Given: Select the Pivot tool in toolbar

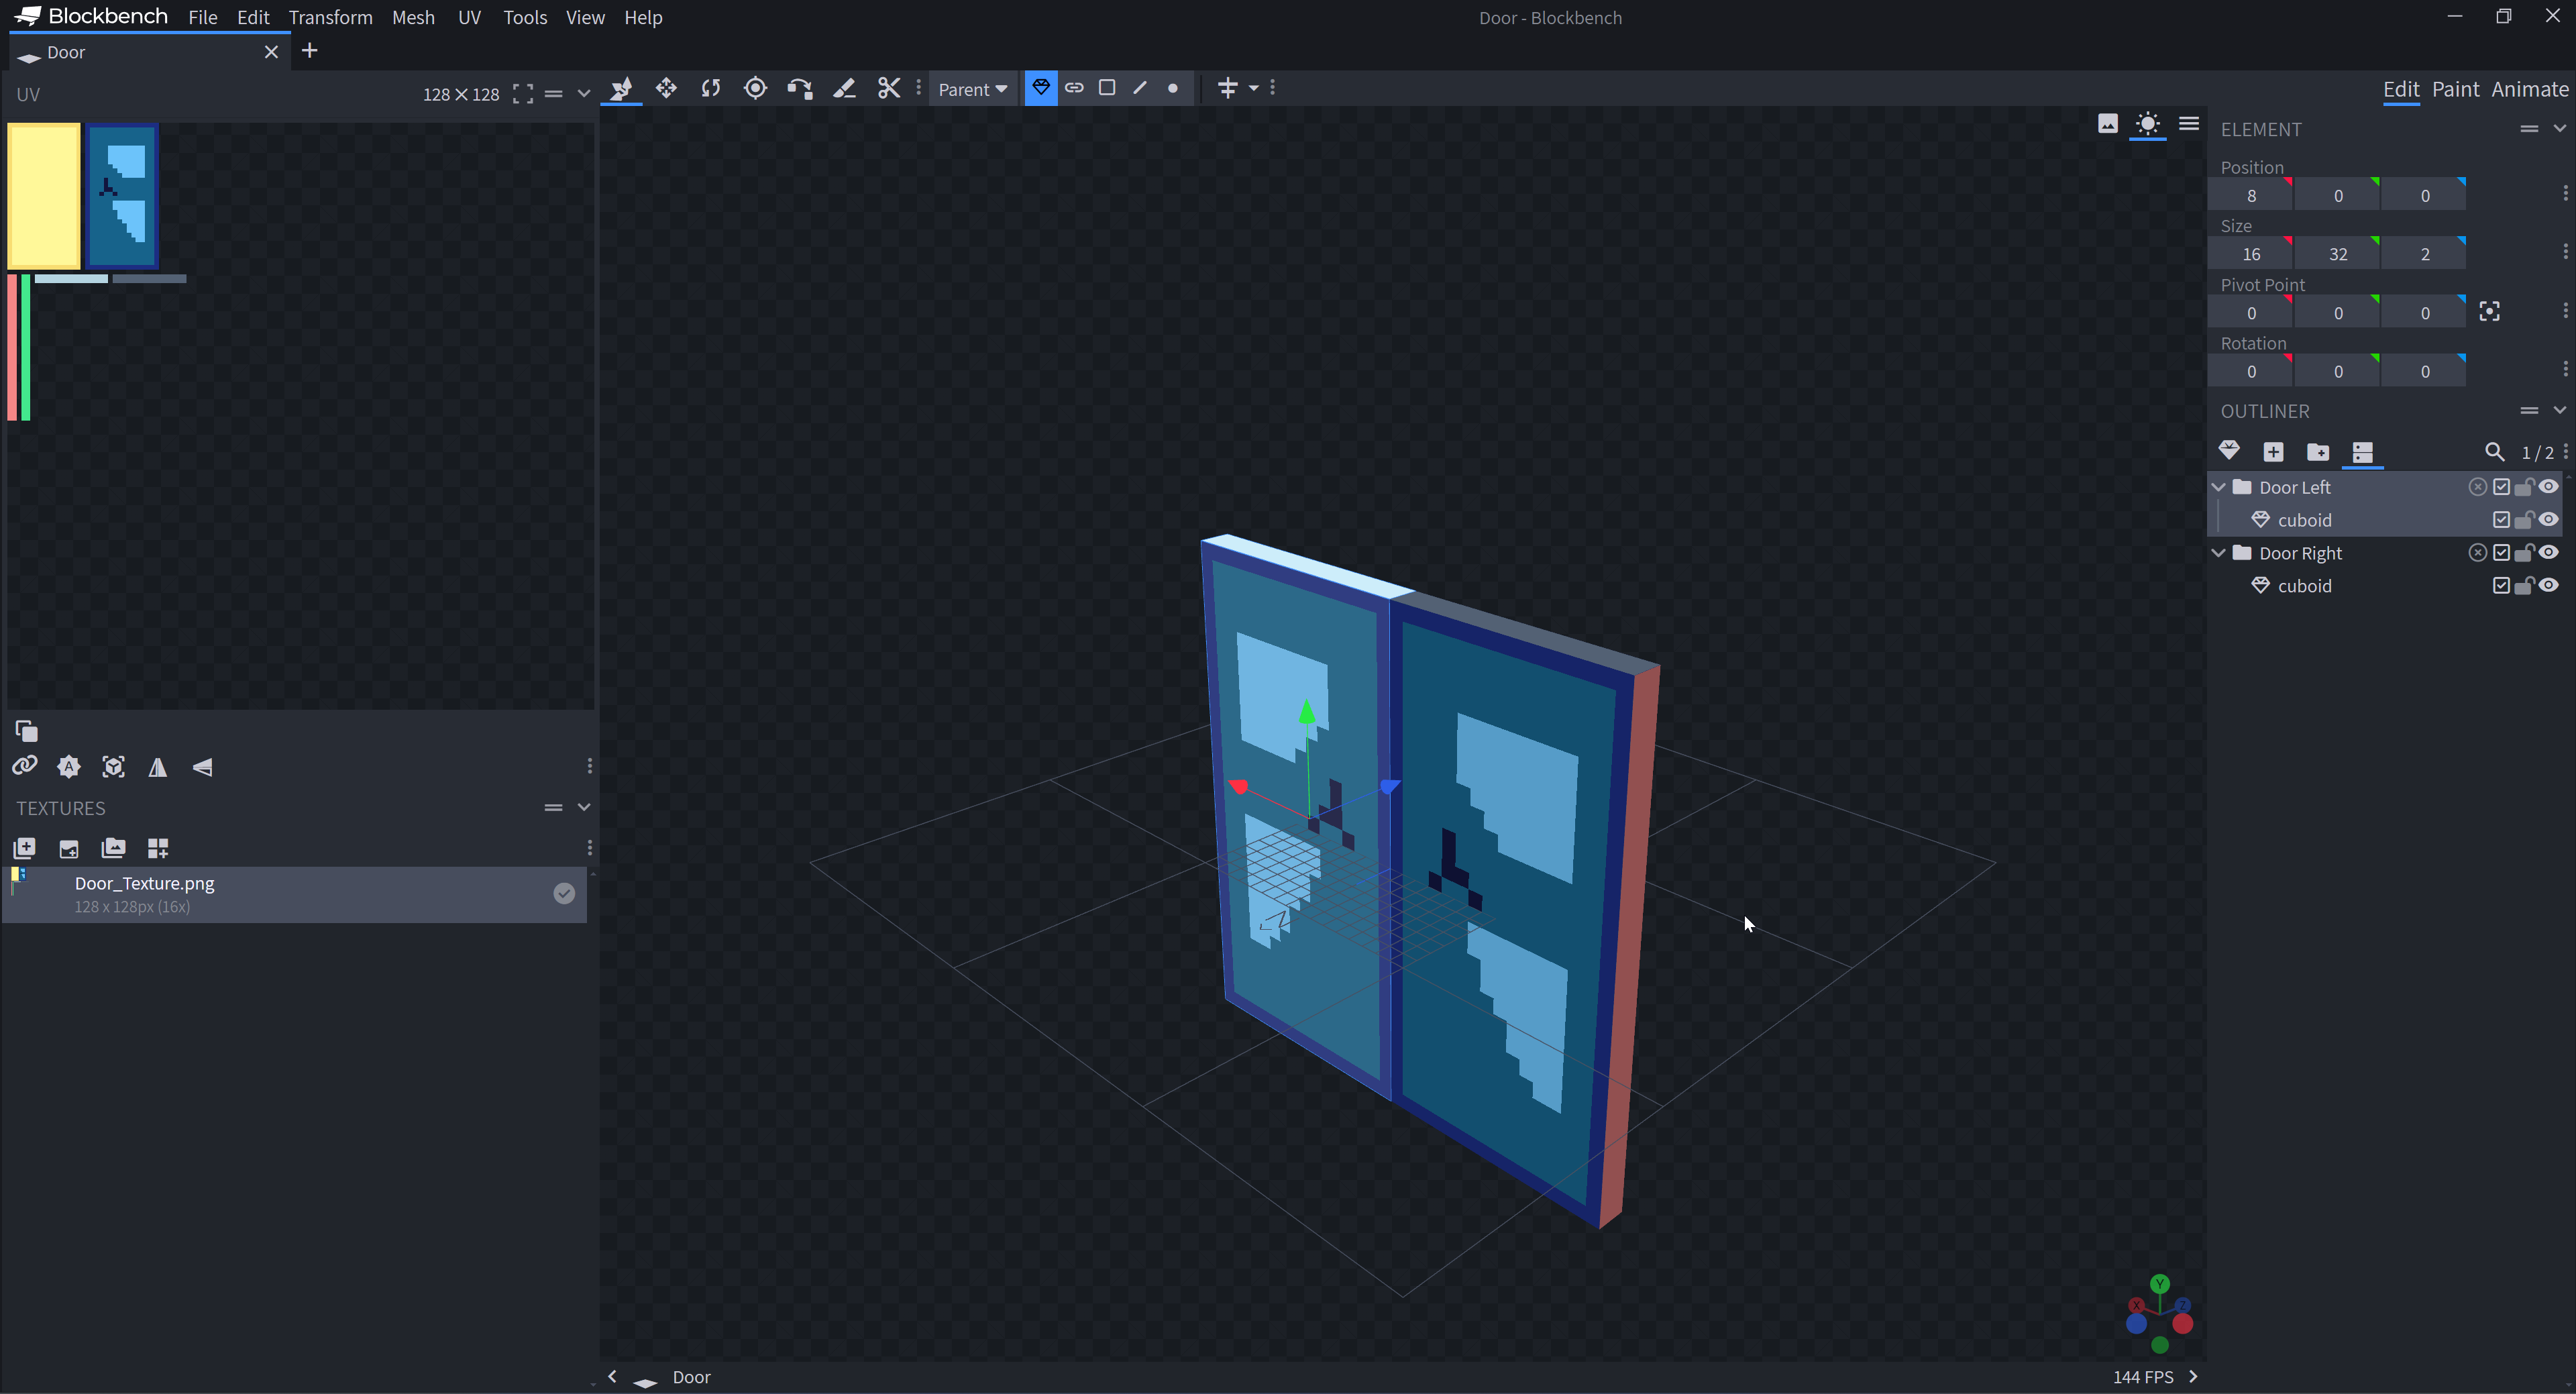Looking at the screenshot, I should [x=755, y=89].
